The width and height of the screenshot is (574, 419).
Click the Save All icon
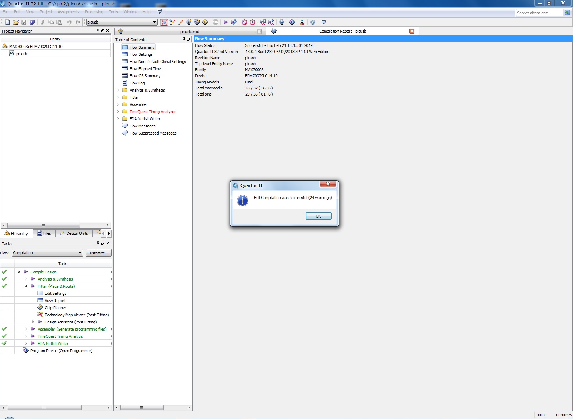[32, 22]
